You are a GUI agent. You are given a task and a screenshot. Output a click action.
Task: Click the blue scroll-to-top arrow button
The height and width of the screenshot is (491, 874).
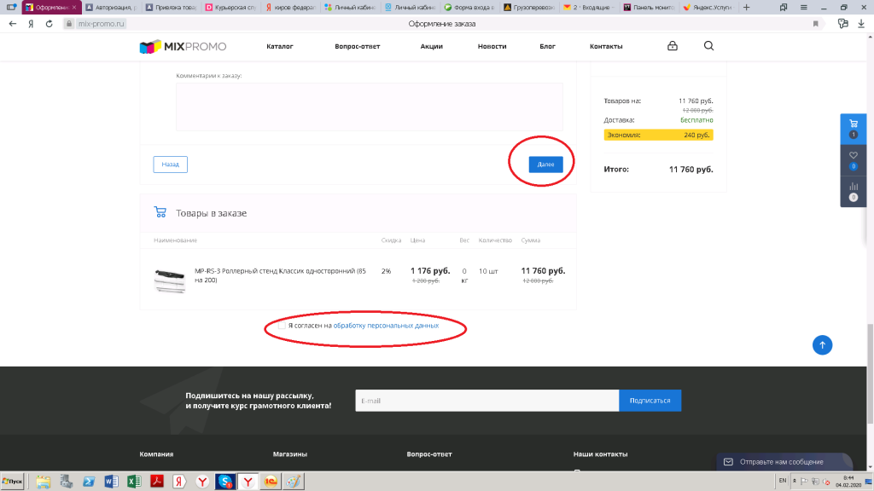click(x=822, y=344)
